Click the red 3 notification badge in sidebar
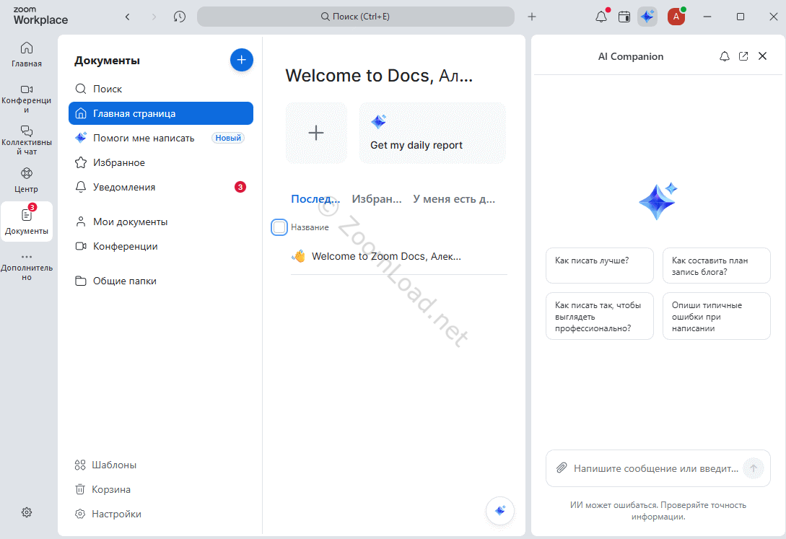Screen dimensions: 786x539 (x=240, y=187)
